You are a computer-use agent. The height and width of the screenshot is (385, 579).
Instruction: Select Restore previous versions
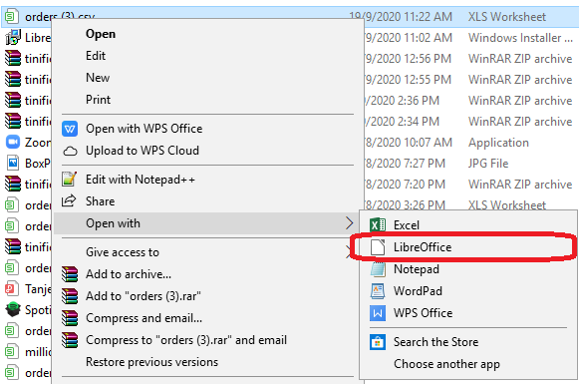click(152, 362)
